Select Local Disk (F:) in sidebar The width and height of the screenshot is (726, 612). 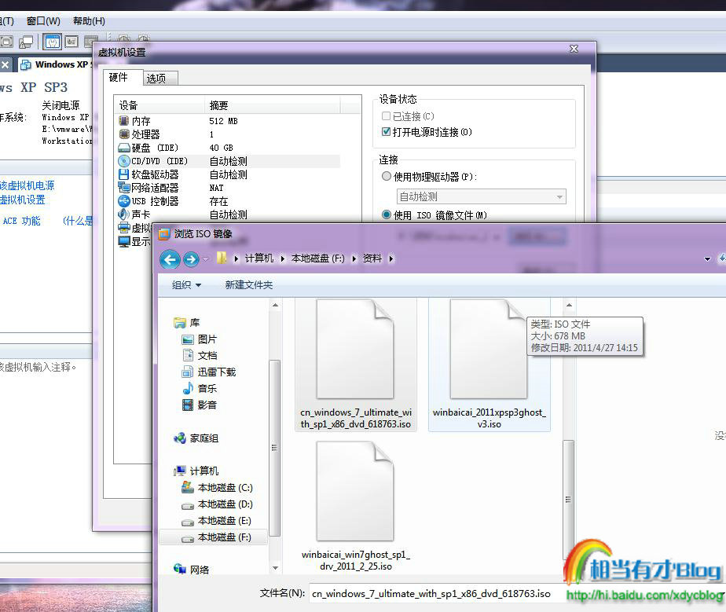[x=214, y=537]
